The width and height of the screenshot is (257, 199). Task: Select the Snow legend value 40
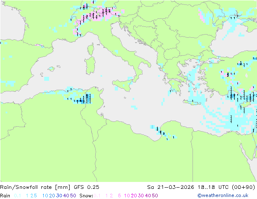[148, 196]
